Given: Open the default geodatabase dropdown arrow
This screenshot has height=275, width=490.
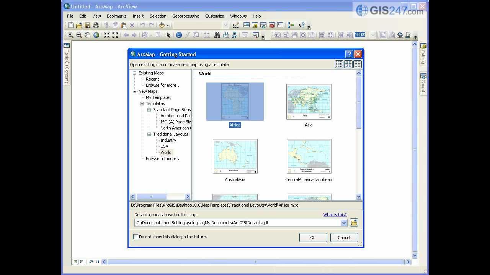Looking at the screenshot, I should point(344,223).
